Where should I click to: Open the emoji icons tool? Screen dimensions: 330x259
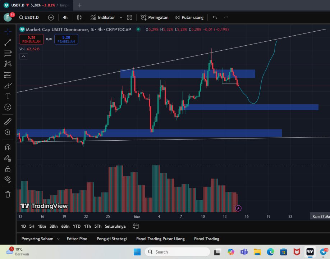8,107
